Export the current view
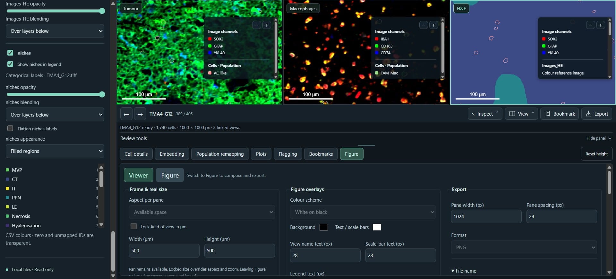Image resolution: width=616 pixels, height=279 pixels. [x=597, y=114]
